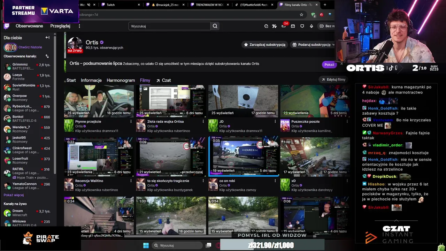Click Edytuj filmy button
The width and height of the screenshot is (446, 251).
click(333, 79)
